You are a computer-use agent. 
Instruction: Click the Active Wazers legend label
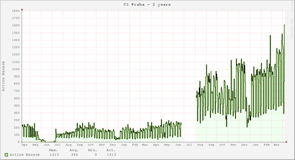[25, 155]
